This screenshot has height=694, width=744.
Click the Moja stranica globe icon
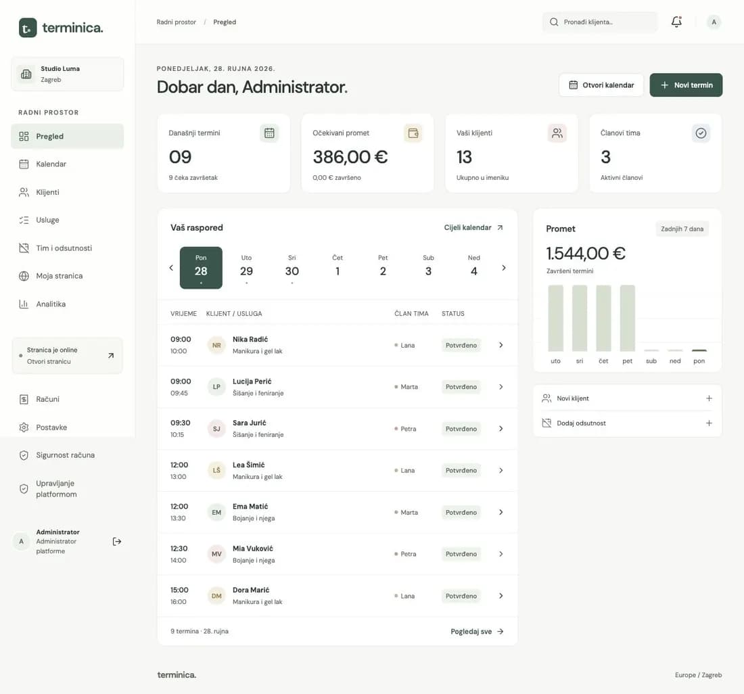(x=24, y=276)
